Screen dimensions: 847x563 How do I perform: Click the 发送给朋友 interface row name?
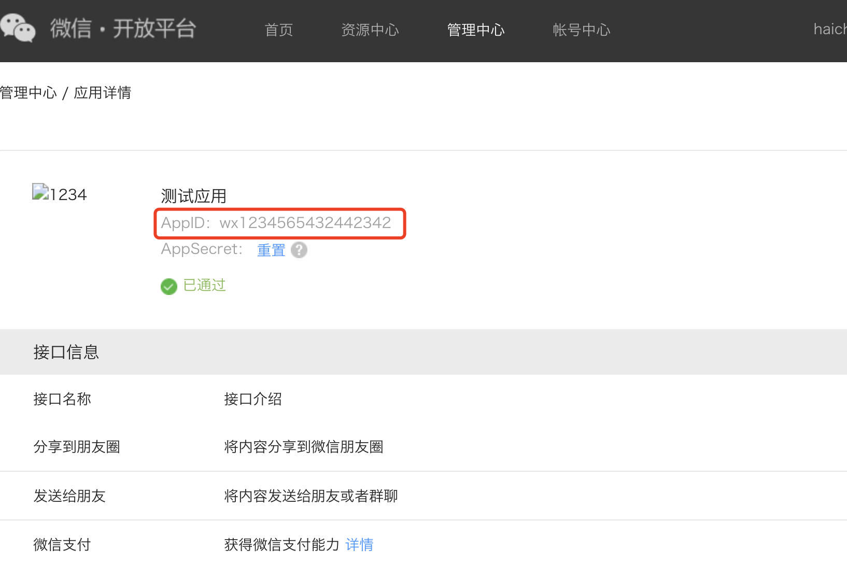69,496
